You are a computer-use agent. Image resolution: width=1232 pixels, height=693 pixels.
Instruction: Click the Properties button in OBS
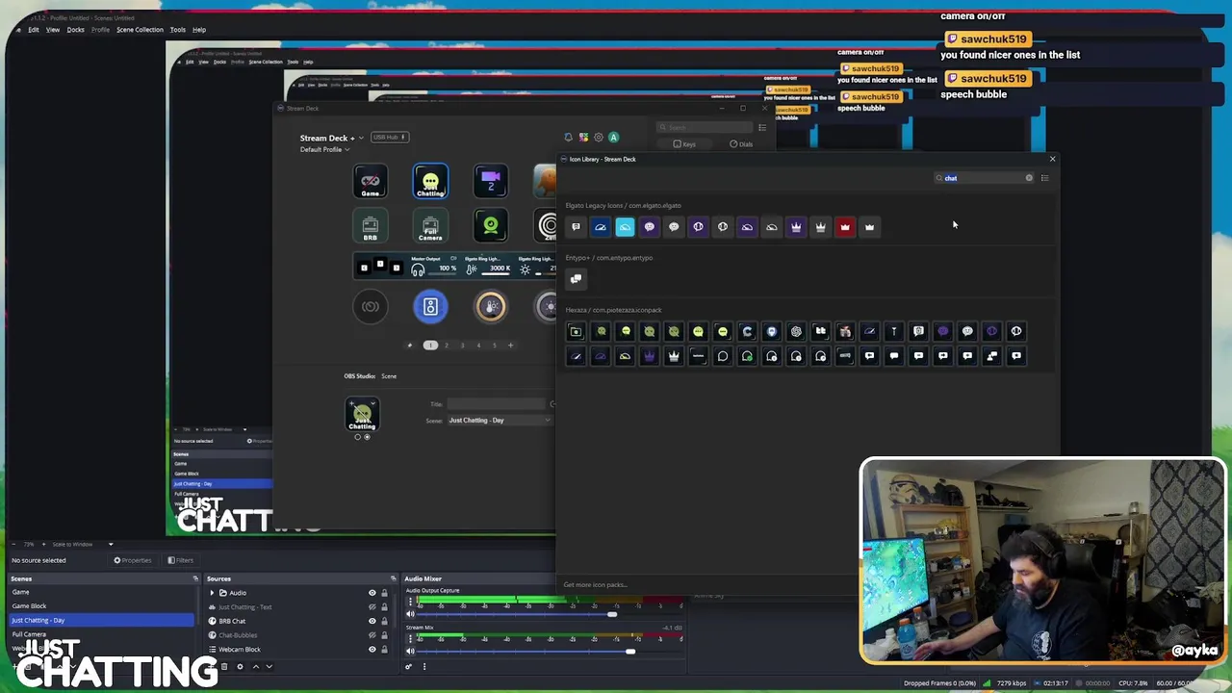click(133, 560)
